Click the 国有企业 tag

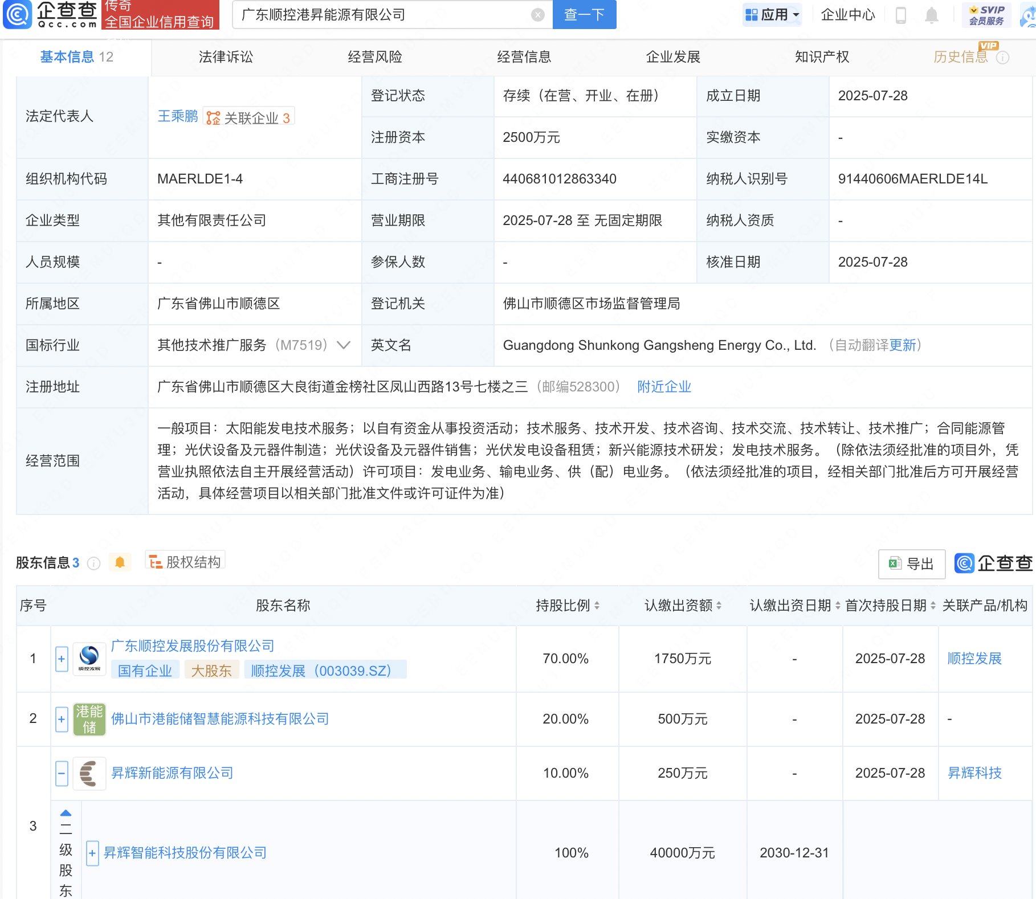(145, 671)
